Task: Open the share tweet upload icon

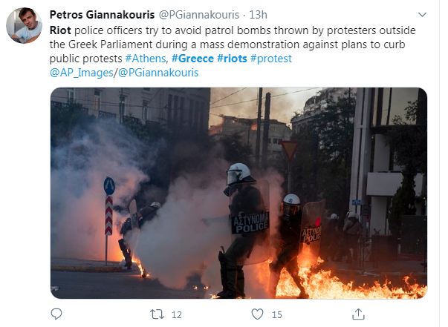Action: click(358, 314)
